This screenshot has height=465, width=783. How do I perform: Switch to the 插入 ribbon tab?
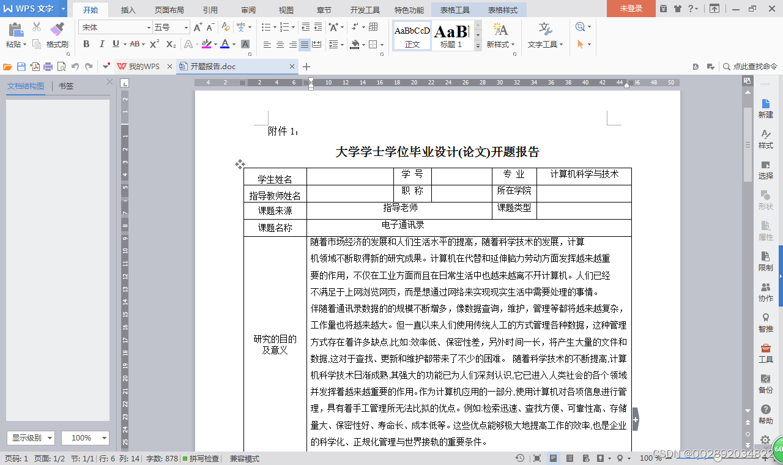[x=128, y=10]
